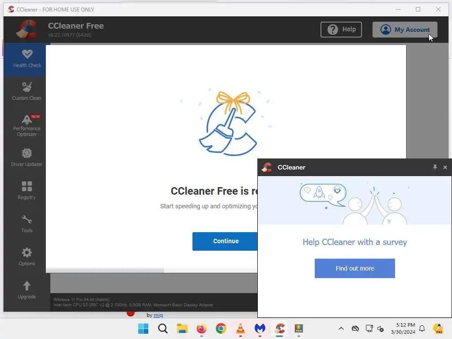Image resolution: width=452 pixels, height=339 pixels.
Task: Click the CCleaner Free title in the header
Action: click(x=76, y=26)
